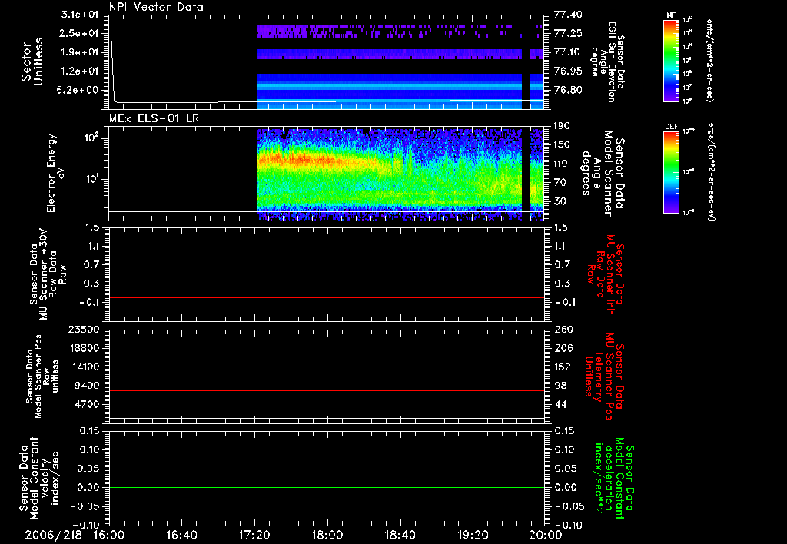Click the 'Electron Energy eV' axis label
Image resolution: width=787 pixels, height=544 pixels.
coord(55,173)
